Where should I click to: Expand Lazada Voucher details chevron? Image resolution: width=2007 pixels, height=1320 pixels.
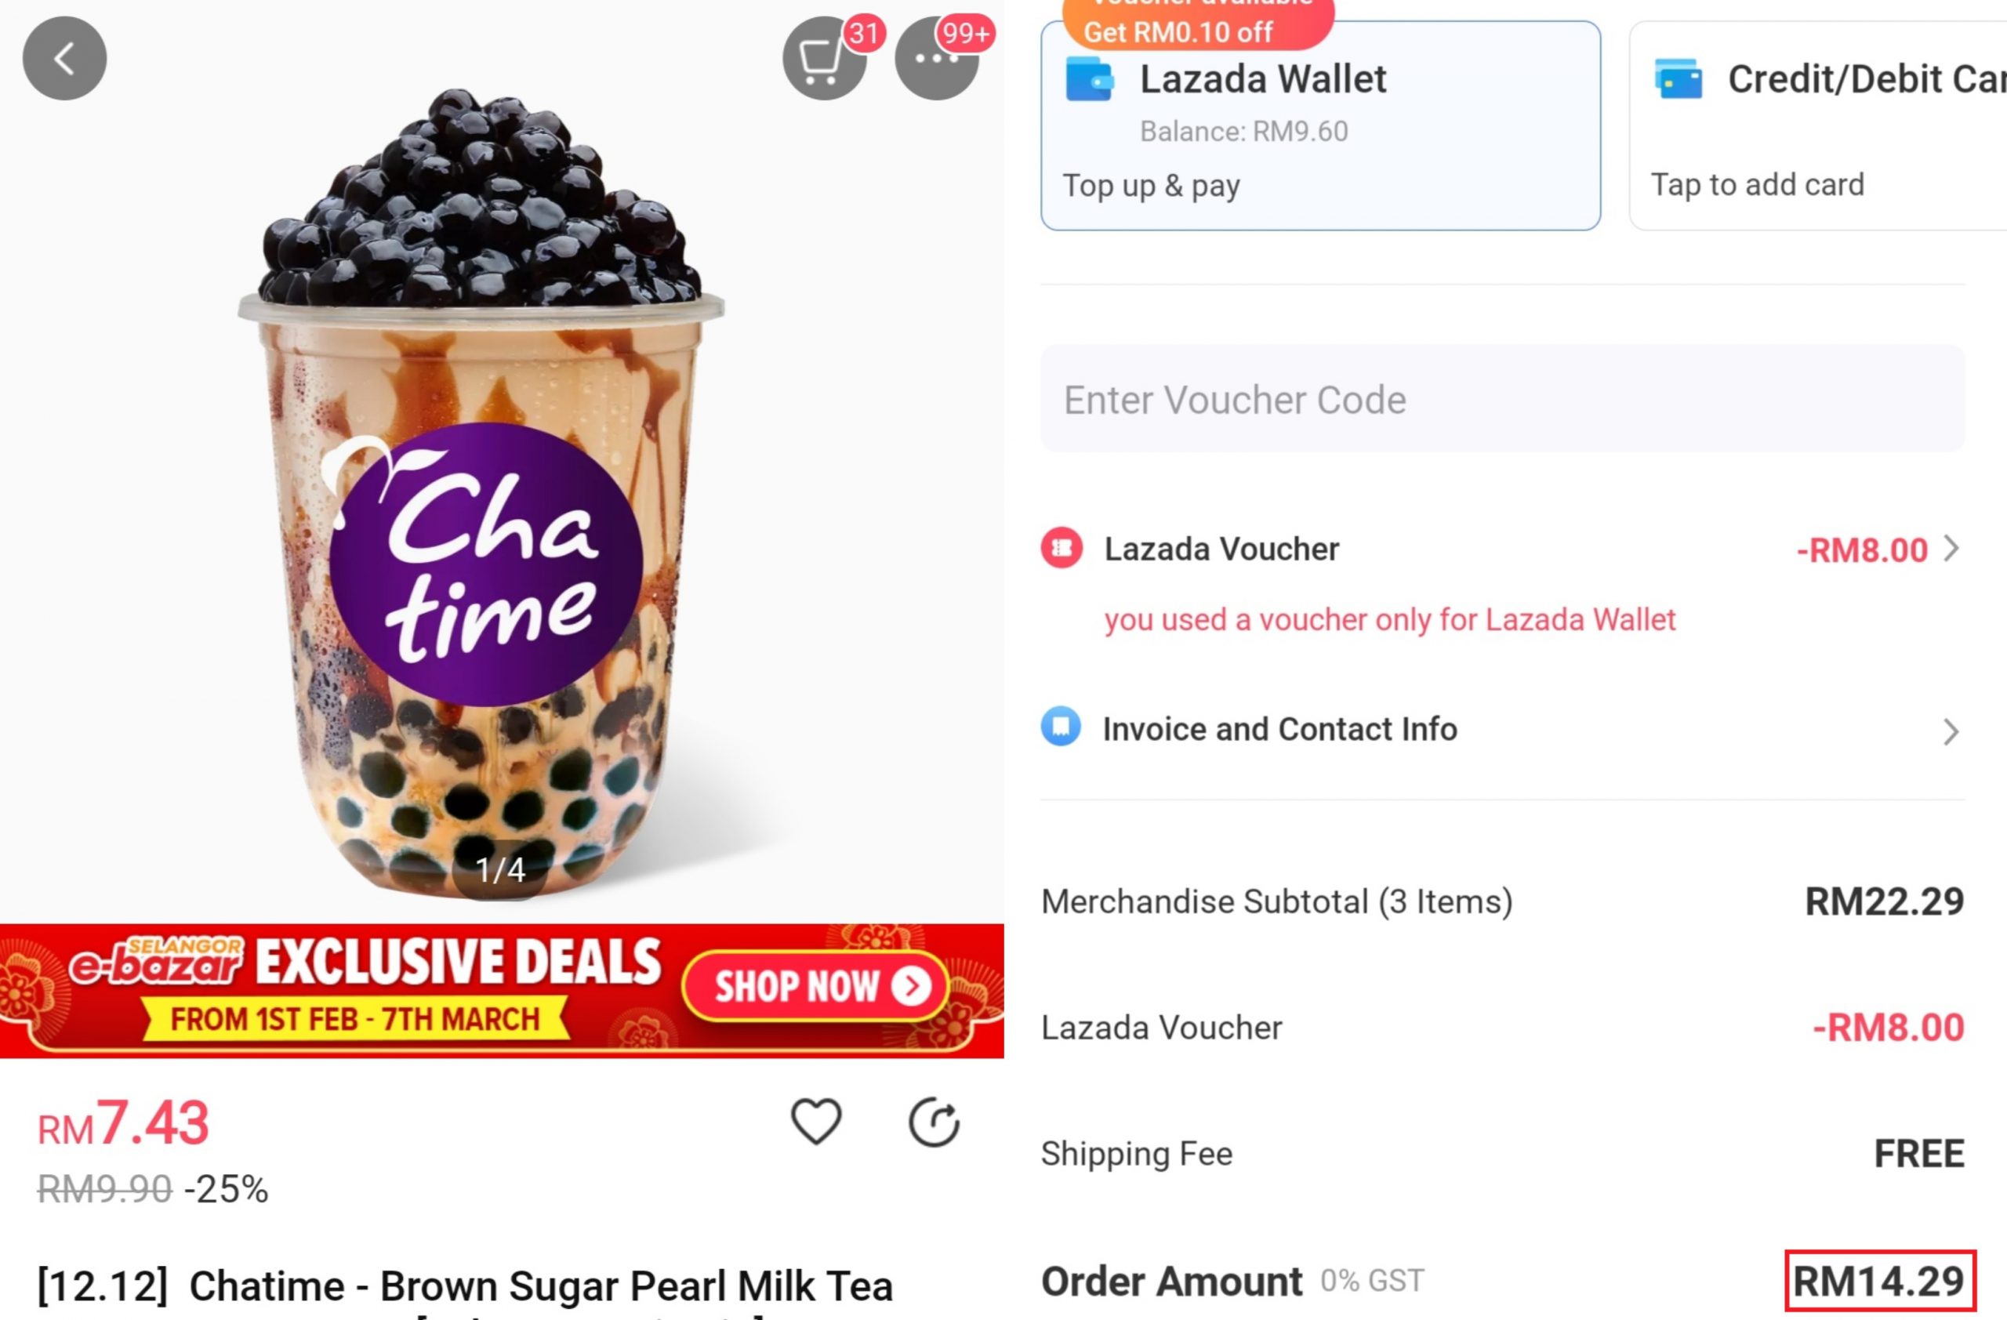coord(1951,549)
